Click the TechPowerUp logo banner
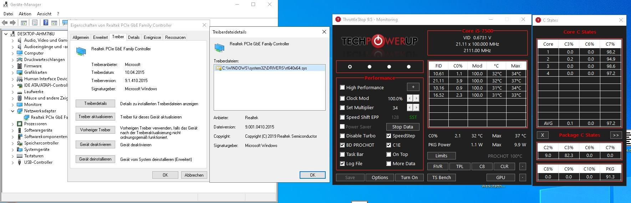 [379, 41]
